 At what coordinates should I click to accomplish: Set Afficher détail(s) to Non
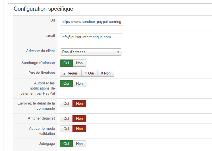pyautogui.click(x=79, y=119)
